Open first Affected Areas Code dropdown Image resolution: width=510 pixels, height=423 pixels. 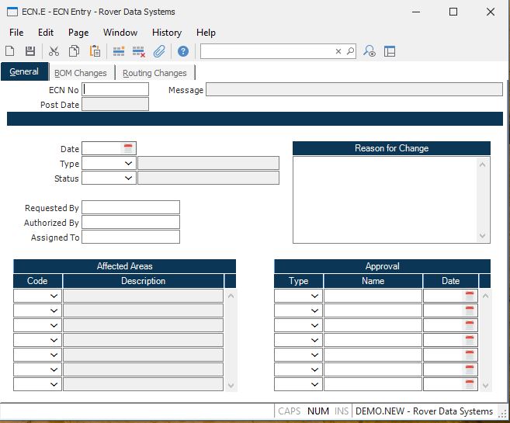pyautogui.click(x=54, y=296)
